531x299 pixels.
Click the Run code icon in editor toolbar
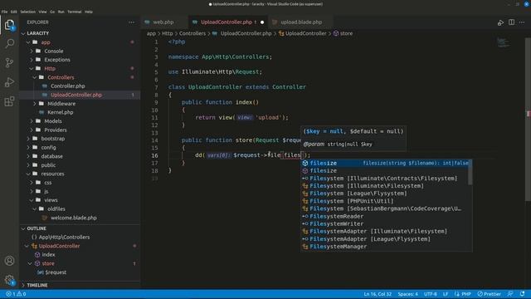(x=500, y=22)
